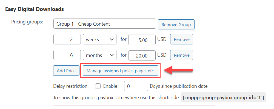274x109 pixels.
Task: Edit the 5.00 price field
Action: point(142,40)
